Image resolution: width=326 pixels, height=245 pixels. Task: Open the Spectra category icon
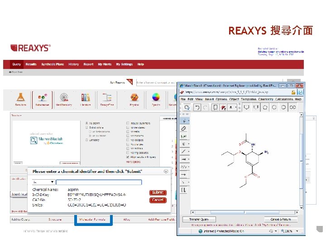coord(156,99)
